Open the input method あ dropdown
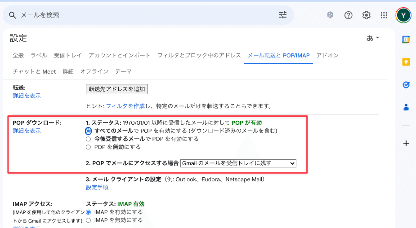This screenshot has width=416, height=228. [x=373, y=38]
